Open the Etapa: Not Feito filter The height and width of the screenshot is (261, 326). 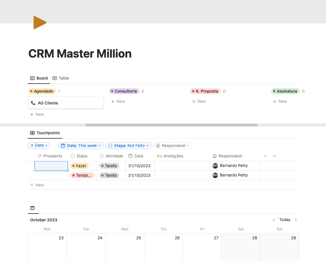coord(128,146)
